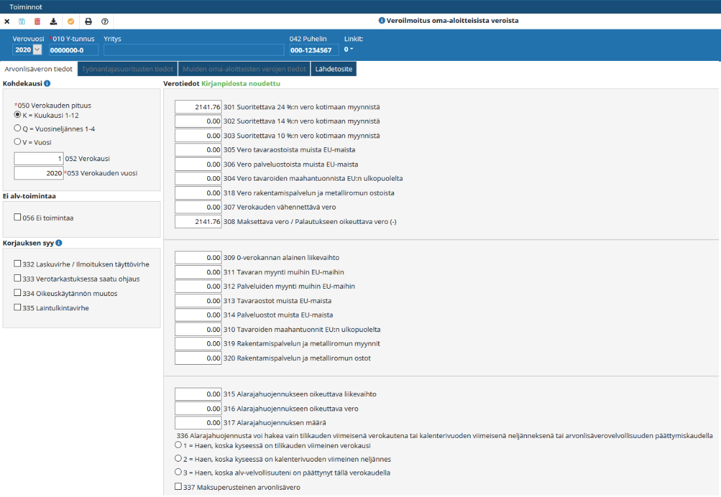Click the save diskette icon in toolbar
This screenshot has width=721, height=497.
[22, 22]
